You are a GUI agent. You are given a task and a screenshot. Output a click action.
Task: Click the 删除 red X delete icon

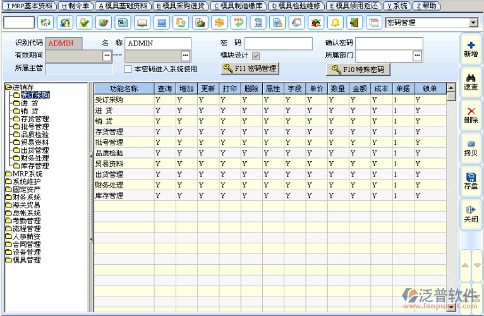point(470,114)
